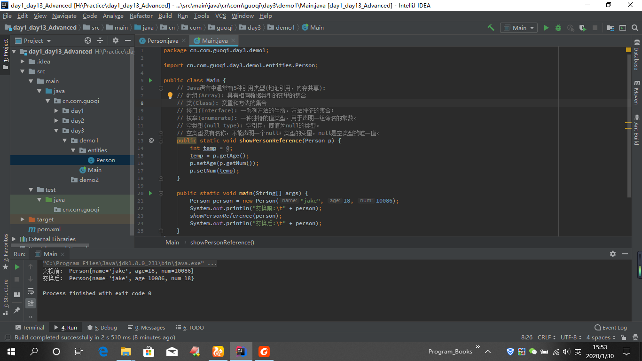The width and height of the screenshot is (642, 361).
Task: Select the demo2 package in tree
Action: point(85,180)
